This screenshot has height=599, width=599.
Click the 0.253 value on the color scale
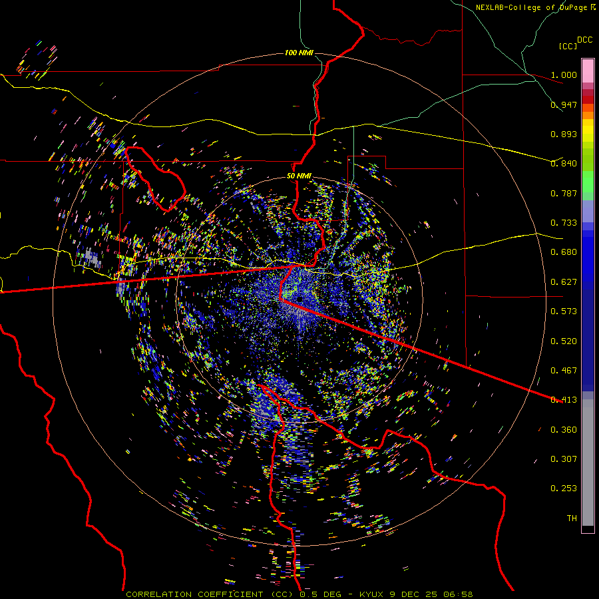click(x=564, y=489)
